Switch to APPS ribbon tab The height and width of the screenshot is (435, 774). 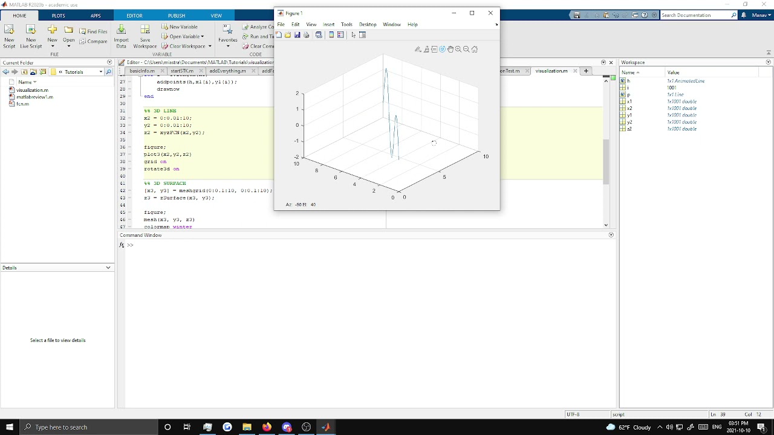(x=96, y=16)
